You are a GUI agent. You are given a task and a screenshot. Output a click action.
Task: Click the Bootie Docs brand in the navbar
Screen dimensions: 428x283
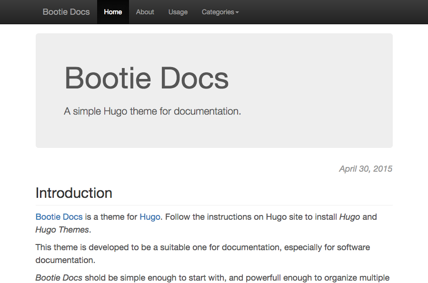pyautogui.click(x=66, y=12)
